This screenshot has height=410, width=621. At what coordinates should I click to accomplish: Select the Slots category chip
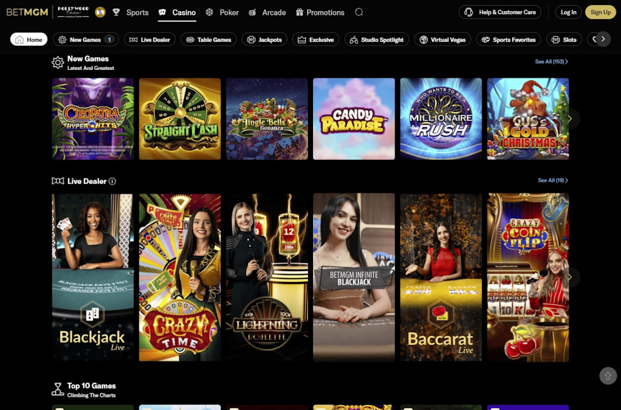click(564, 39)
